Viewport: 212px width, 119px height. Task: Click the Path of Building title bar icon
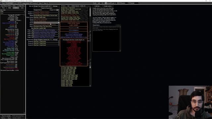[x=1, y=1]
